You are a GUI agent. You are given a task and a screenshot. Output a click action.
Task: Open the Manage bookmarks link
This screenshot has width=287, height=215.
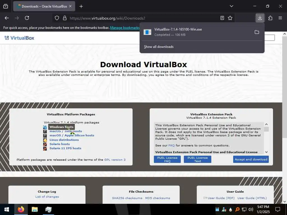125,28
